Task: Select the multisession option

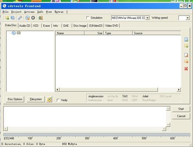Action: (x=95, y=100)
